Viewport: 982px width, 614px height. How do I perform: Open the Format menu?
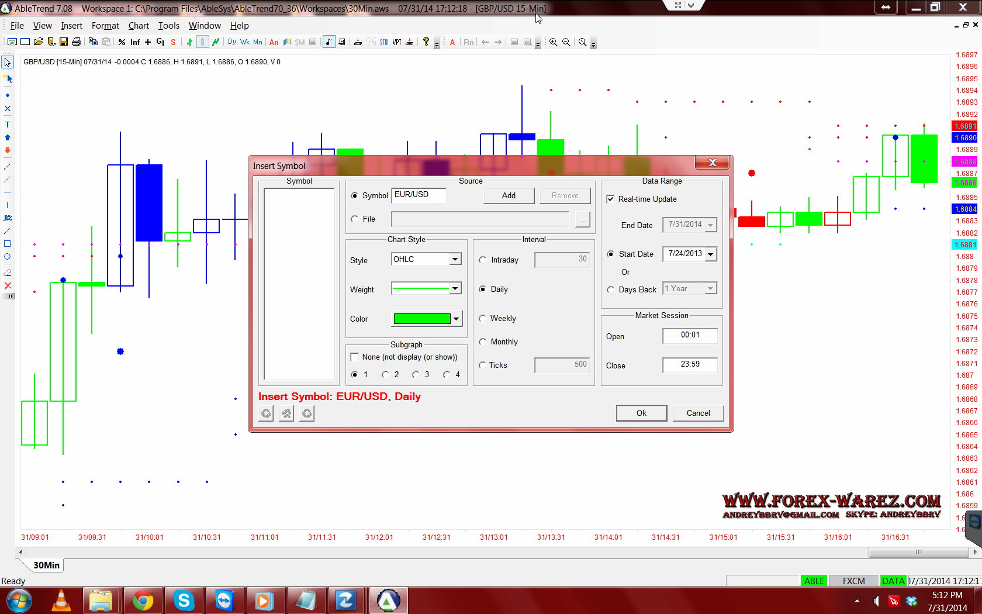[x=105, y=26]
